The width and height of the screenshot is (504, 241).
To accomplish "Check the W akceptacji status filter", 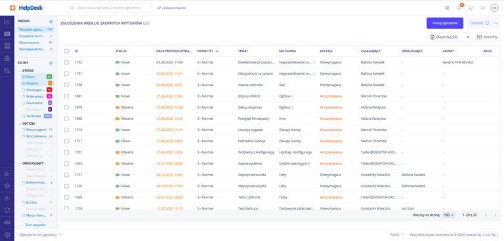I will click(24, 96).
